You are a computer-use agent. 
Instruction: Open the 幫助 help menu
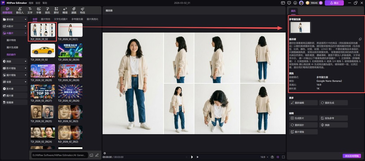(45, 3)
